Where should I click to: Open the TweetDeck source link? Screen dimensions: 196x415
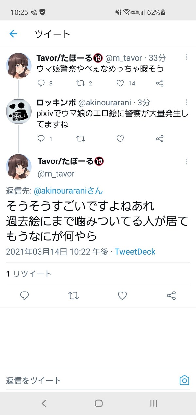point(135,252)
